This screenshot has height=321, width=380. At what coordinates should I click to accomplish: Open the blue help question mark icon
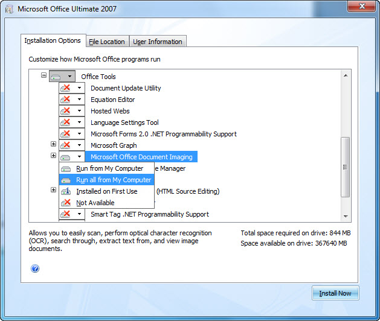[35, 269]
